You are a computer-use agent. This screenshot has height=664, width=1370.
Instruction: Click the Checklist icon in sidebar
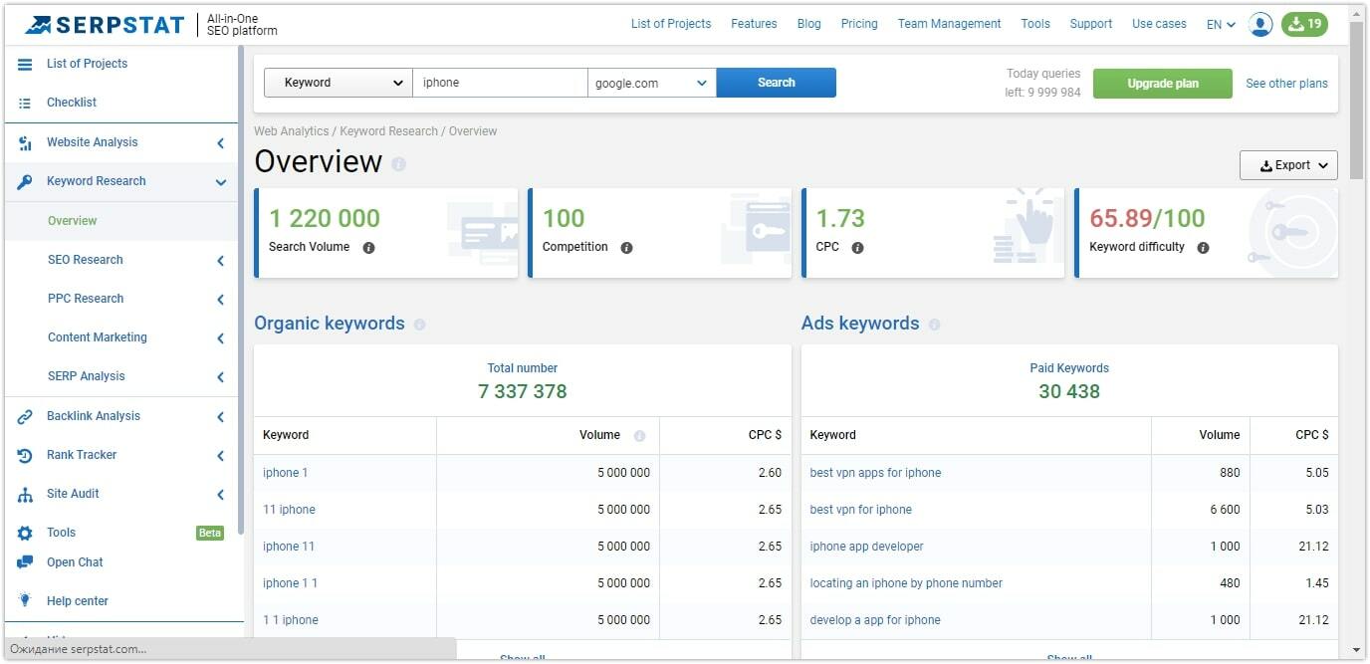coord(25,103)
